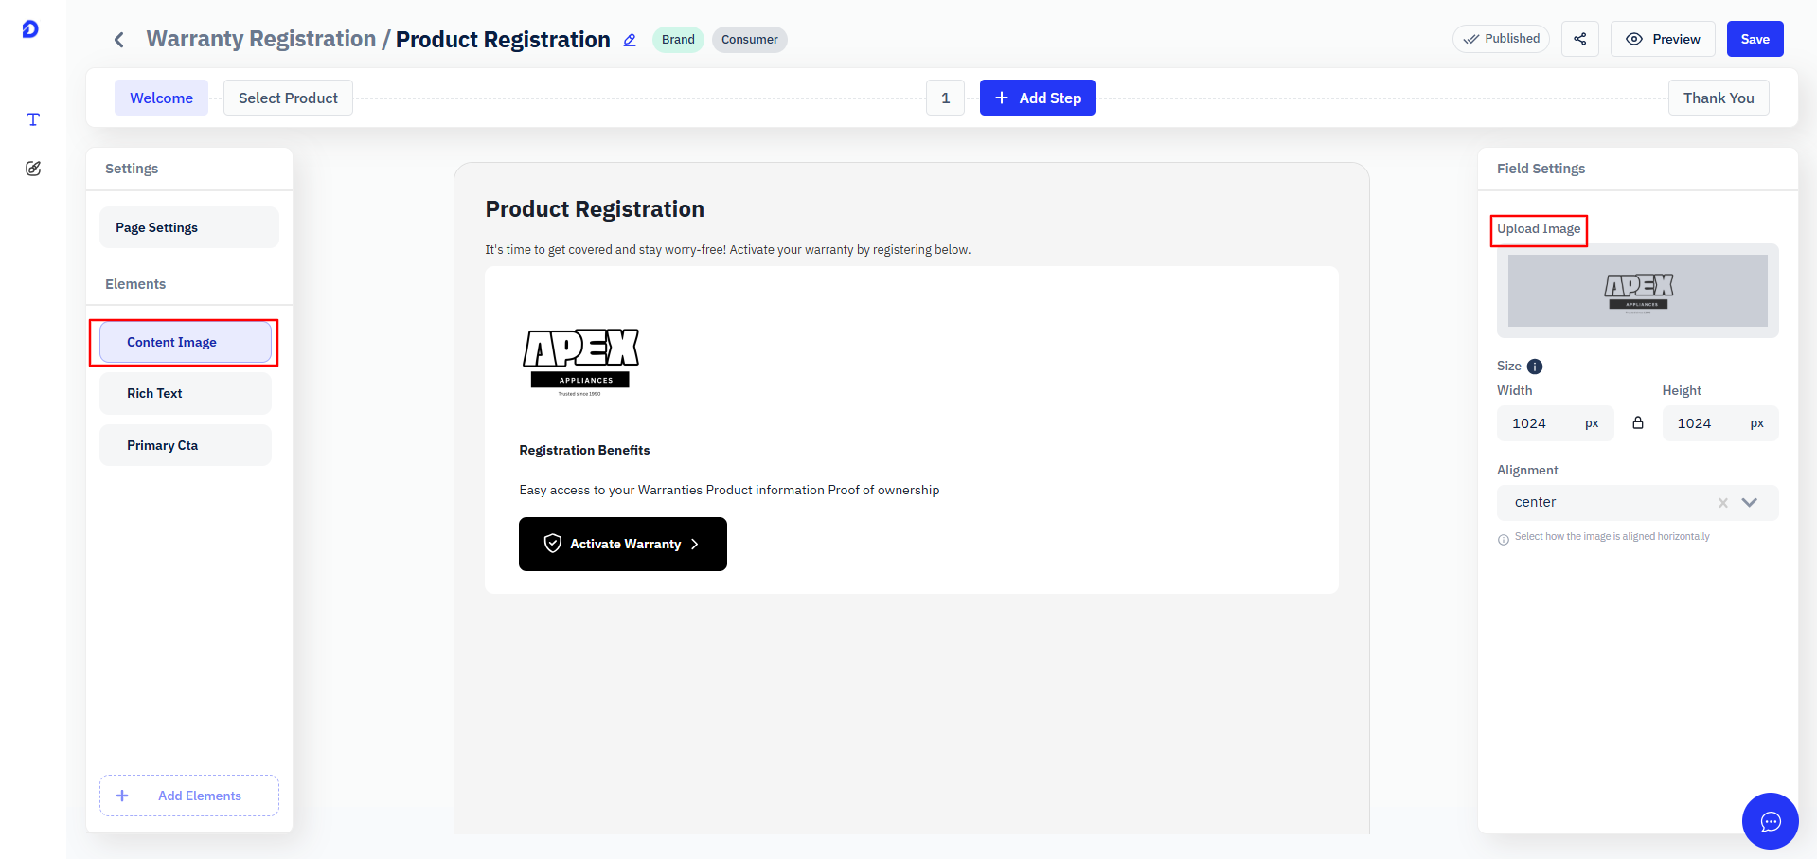The width and height of the screenshot is (1817, 859).
Task: Toggle the aspect ratio lock icon
Action: [1638, 423]
